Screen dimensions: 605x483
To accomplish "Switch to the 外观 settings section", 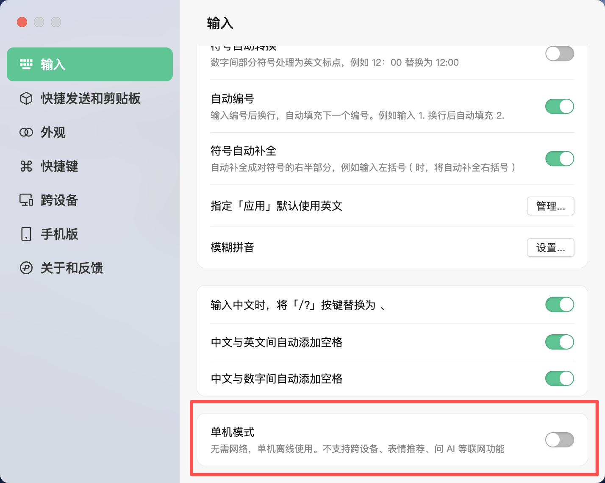I will pos(53,132).
